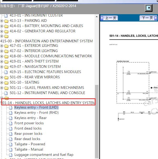The image size is (158, 159).
Task: Click 419-15 Electronic Features document icon
Action: pos(6,72)
